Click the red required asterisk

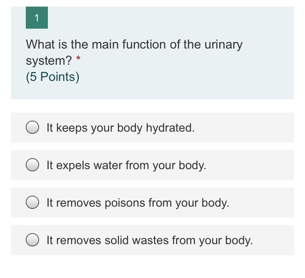(x=78, y=58)
